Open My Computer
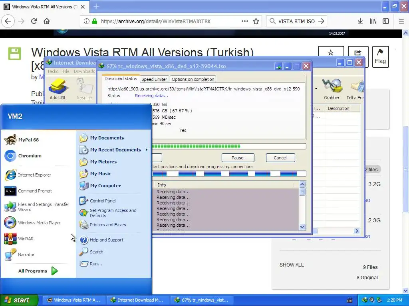The height and width of the screenshot is (306, 409). tap(100, 186)
